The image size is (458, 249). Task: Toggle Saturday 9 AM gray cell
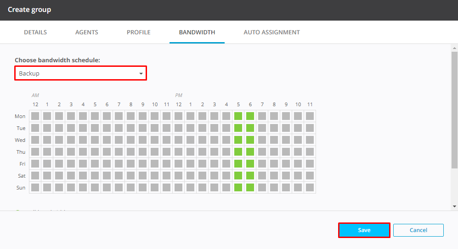pyautogui.click(x=142, y=176)
